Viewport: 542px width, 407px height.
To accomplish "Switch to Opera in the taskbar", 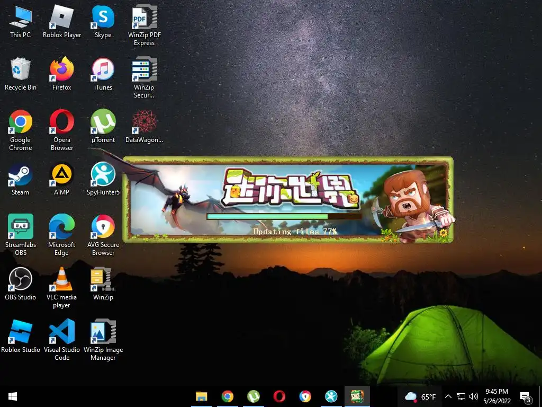I will (279, 396).
